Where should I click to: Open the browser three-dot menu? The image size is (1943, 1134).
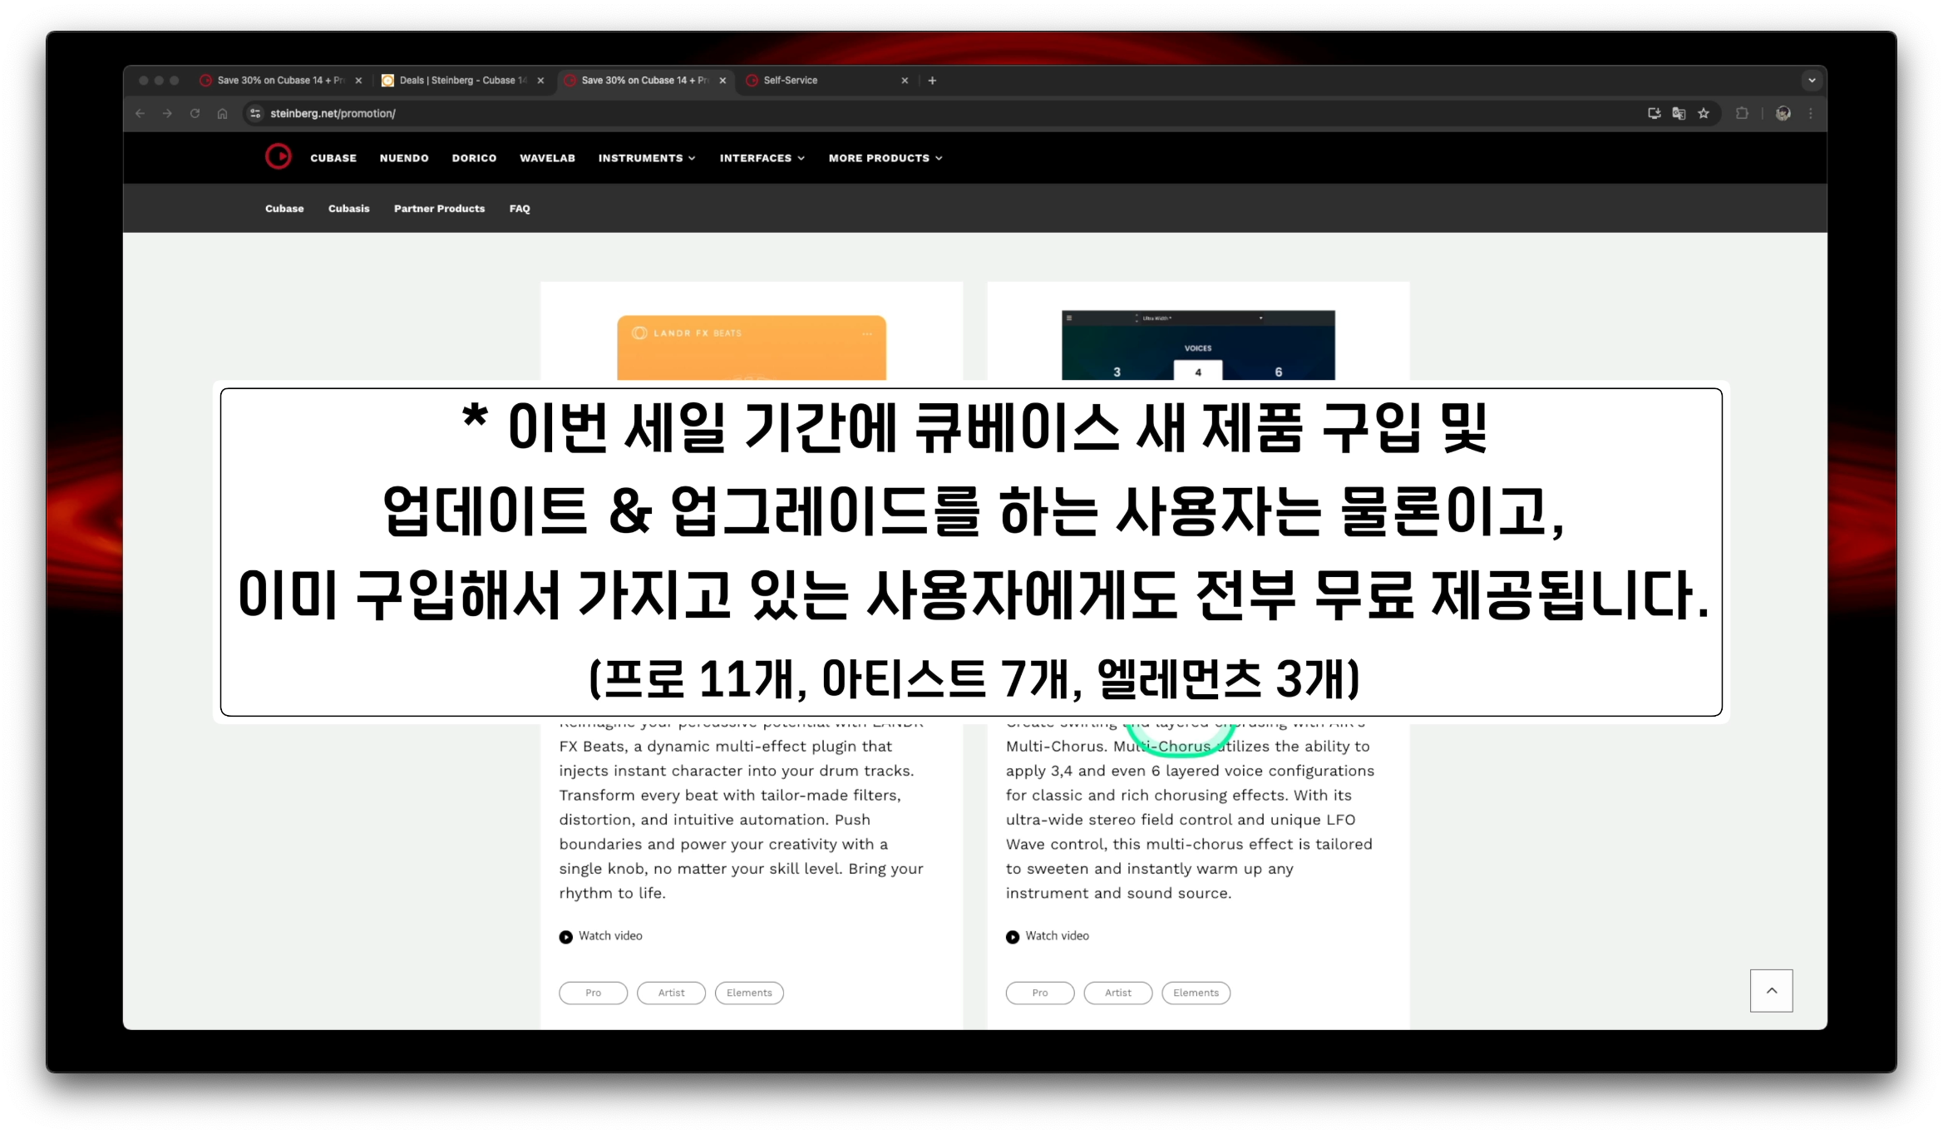pyautogui.click(x=1811, y=113)
